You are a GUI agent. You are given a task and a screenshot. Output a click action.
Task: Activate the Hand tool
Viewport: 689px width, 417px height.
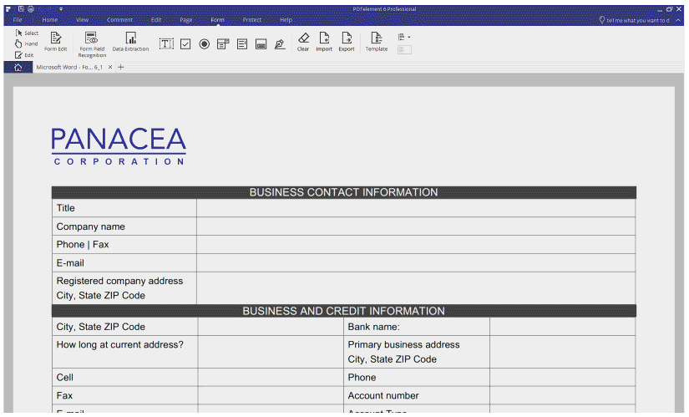[x=26, y=43]
